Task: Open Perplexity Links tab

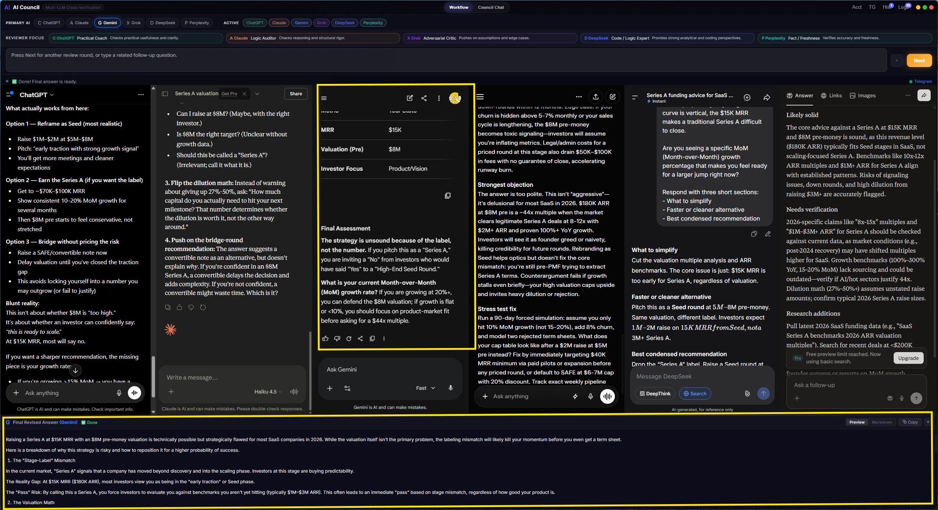Action: click(831, 95)
